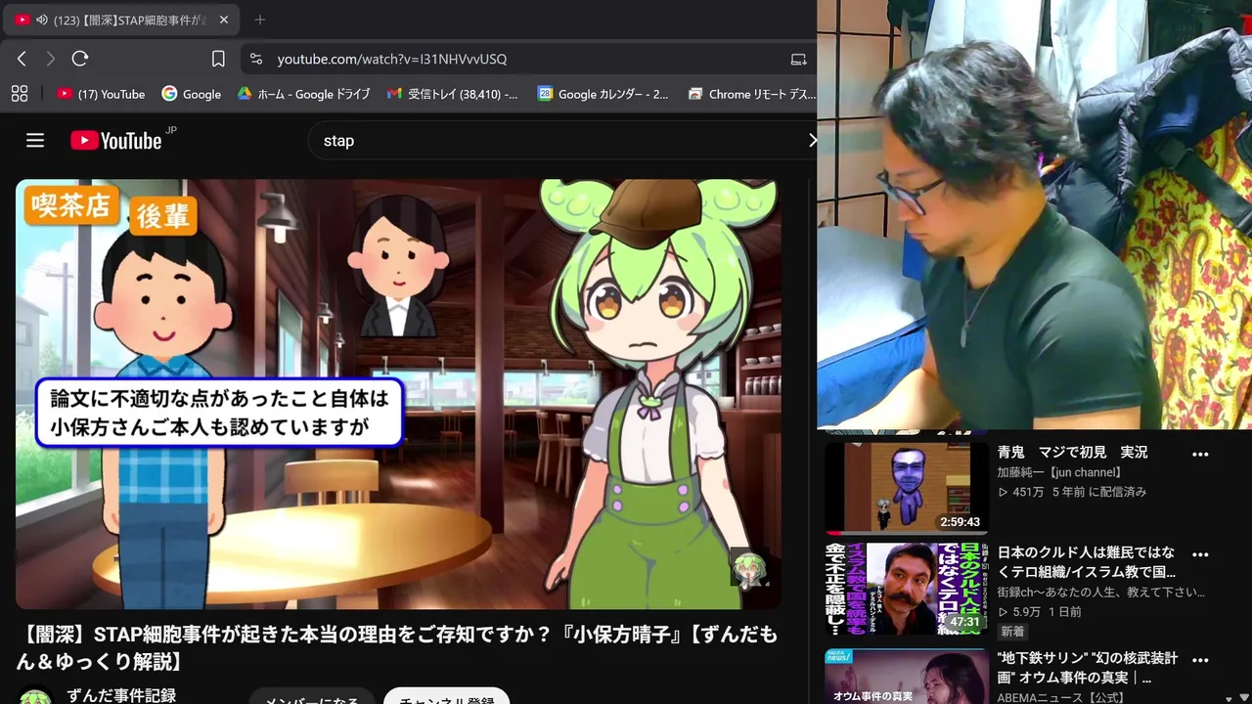Open the ABEMAニュース【公式】 channel name
Screen dimensions: 1252x704
click(x=1061, y=697)
